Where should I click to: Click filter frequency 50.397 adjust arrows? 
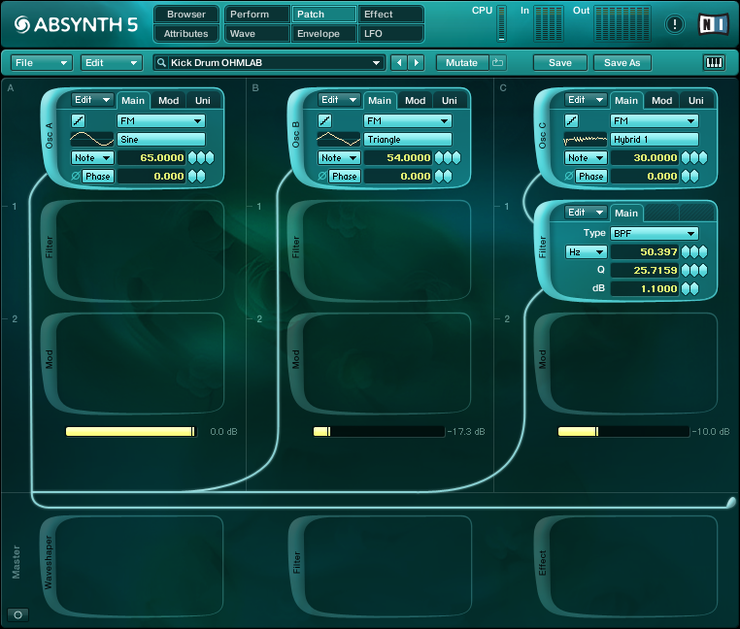coord(694,252)
